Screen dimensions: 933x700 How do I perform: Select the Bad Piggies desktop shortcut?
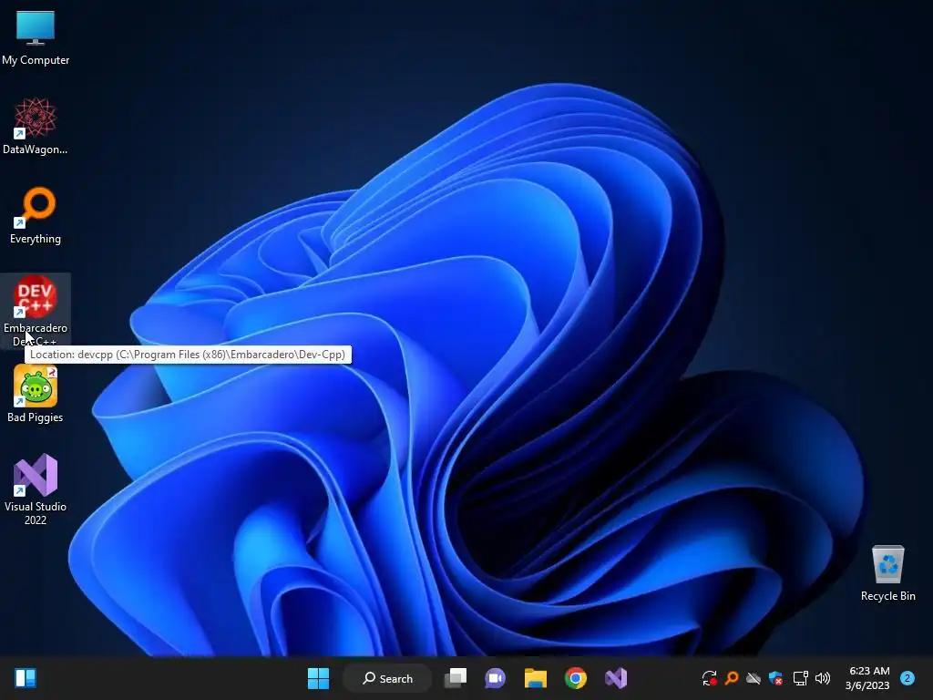[x=36, y=394]
